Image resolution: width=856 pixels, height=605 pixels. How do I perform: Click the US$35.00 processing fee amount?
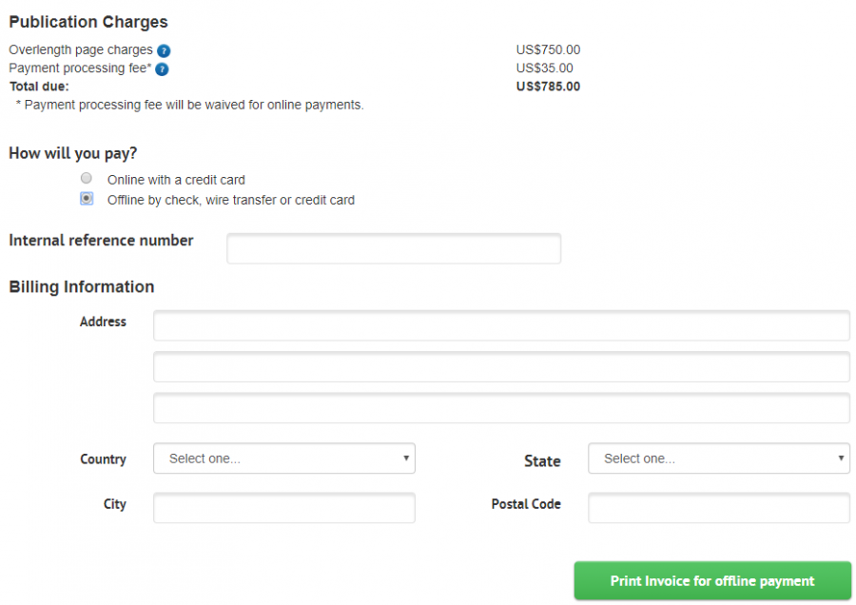tap(544, 68)
